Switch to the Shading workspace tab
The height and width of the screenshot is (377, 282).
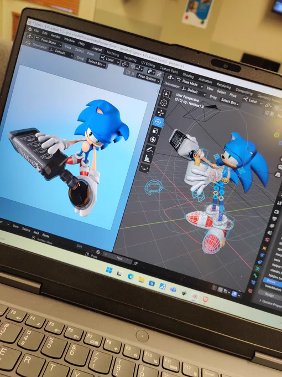click(x=188, y=75)
